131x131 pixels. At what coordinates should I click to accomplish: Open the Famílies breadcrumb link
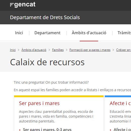58,50
